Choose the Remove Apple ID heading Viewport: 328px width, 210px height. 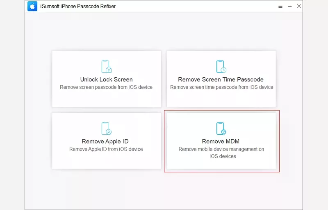106,142
